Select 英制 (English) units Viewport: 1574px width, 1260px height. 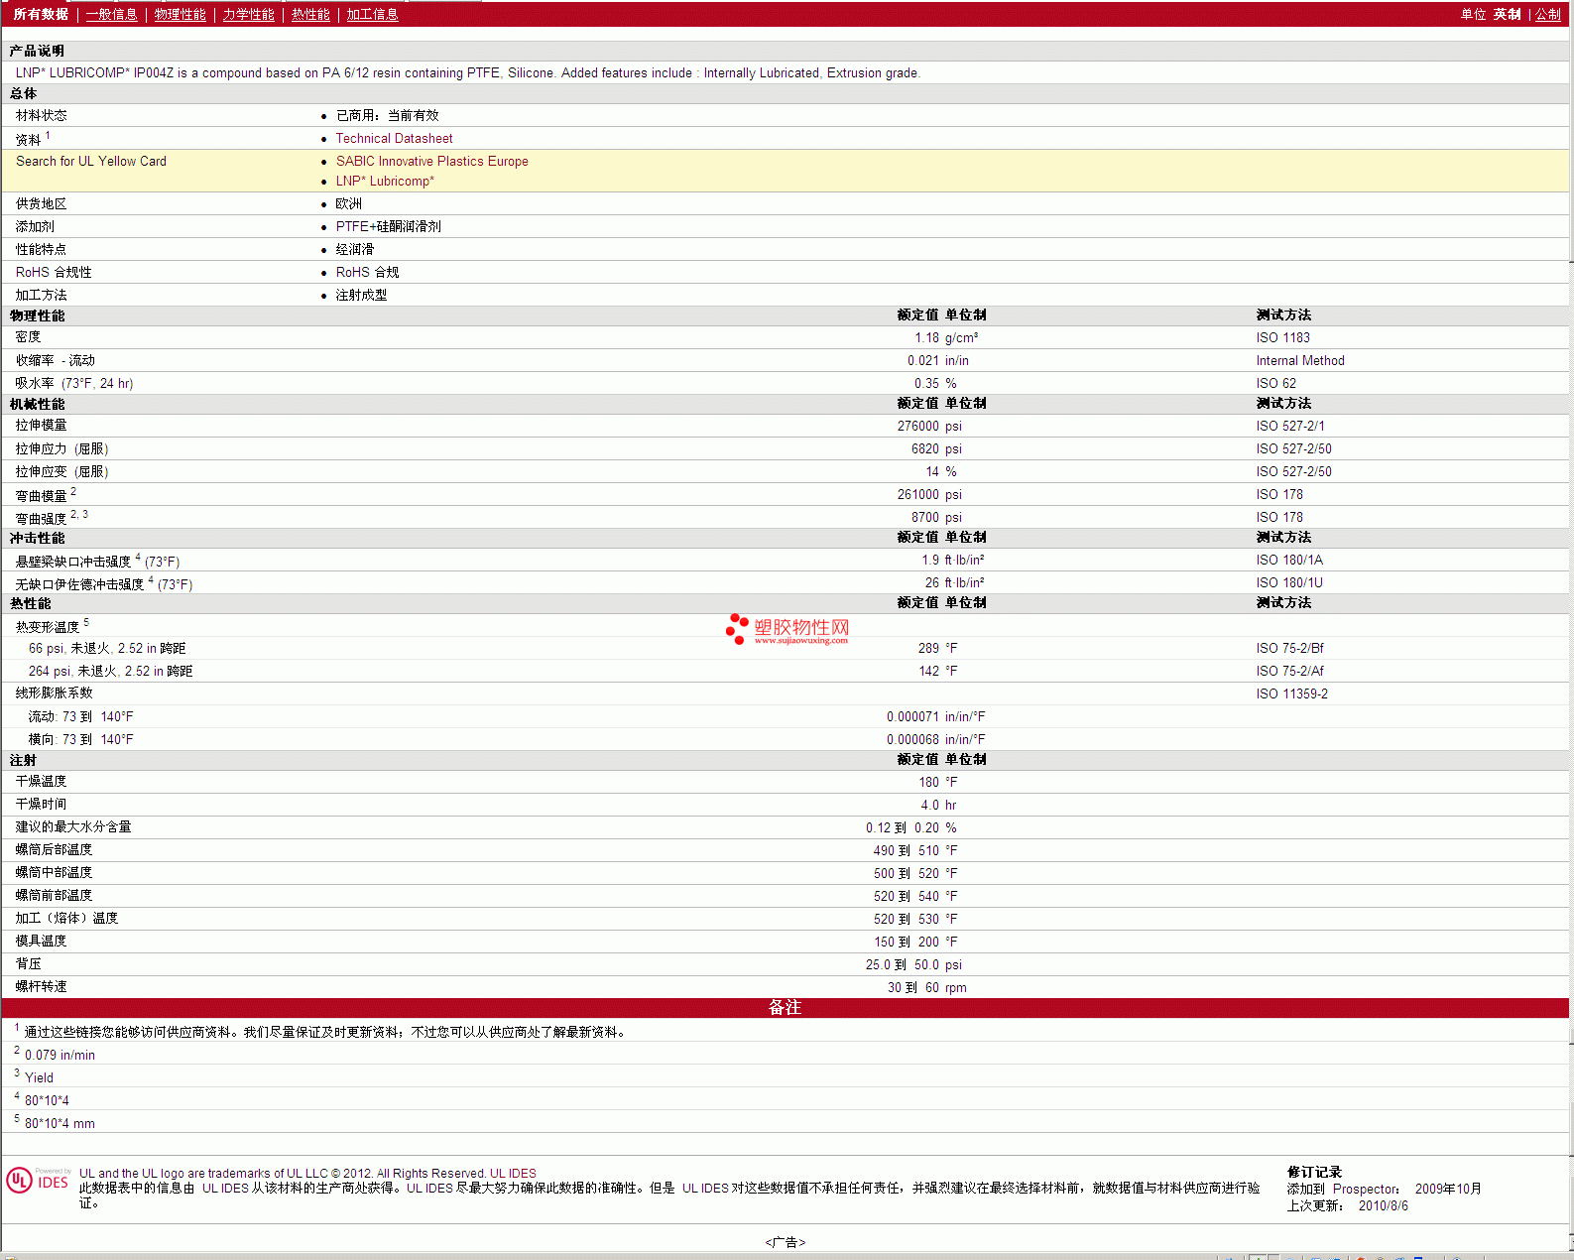point(1507,14)
